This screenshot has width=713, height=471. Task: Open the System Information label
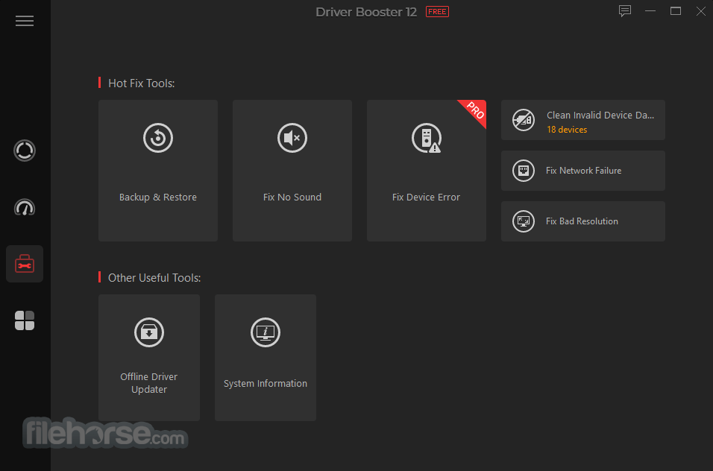(266, 383)
